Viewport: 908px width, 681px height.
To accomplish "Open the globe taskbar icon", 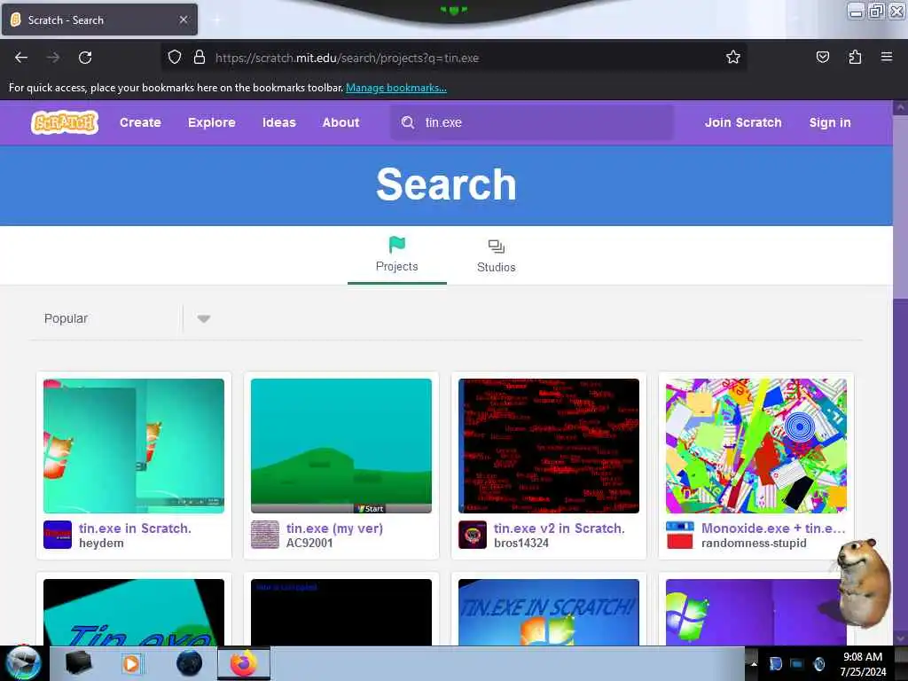I will point(190,663).
